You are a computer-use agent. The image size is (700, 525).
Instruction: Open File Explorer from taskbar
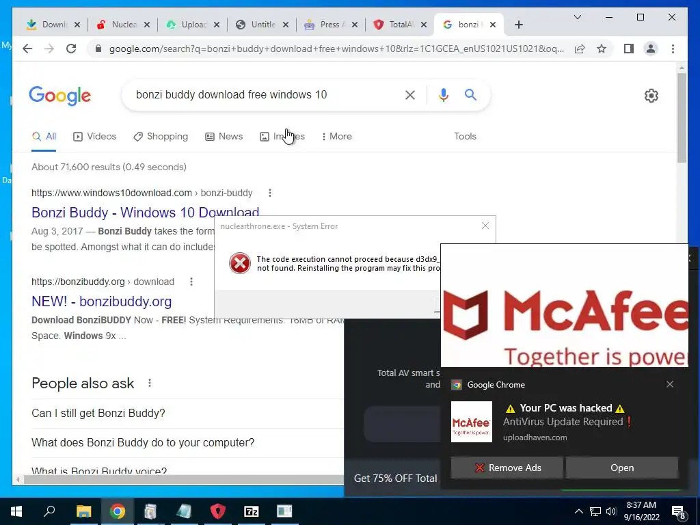83,511
